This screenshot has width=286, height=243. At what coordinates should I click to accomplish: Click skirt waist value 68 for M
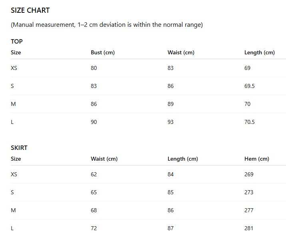pos(94,210)
